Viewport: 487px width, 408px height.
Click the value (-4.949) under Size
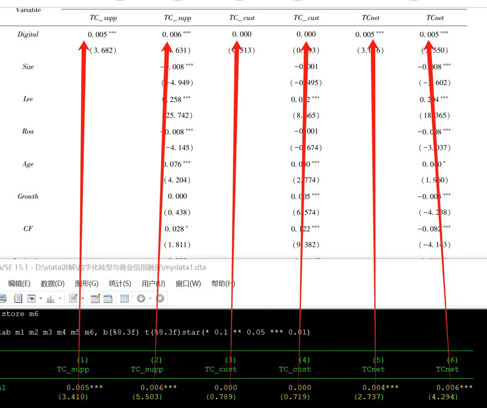[x=177, y=83]
